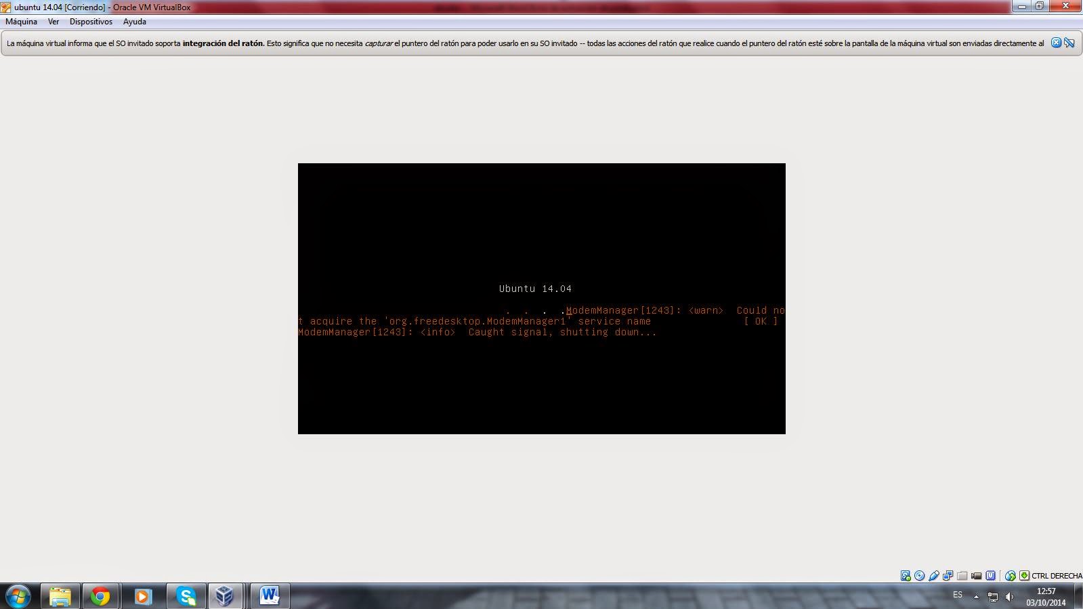
Task: Click the don't-show-again icon on notification bar
Action: [x=1069, y=43]
